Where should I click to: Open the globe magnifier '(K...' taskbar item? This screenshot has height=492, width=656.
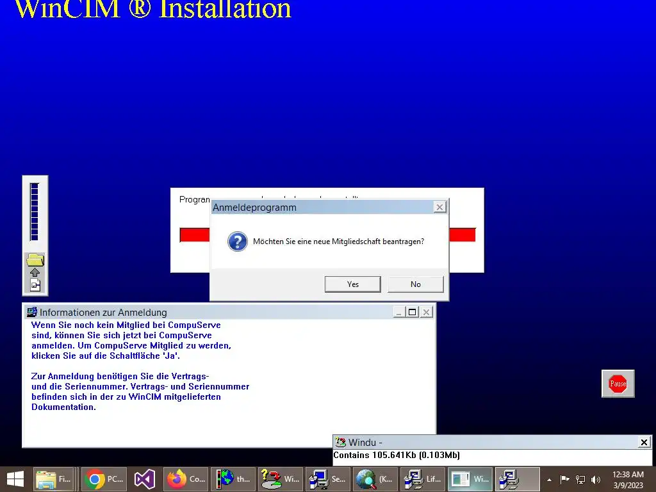[375, 479]
